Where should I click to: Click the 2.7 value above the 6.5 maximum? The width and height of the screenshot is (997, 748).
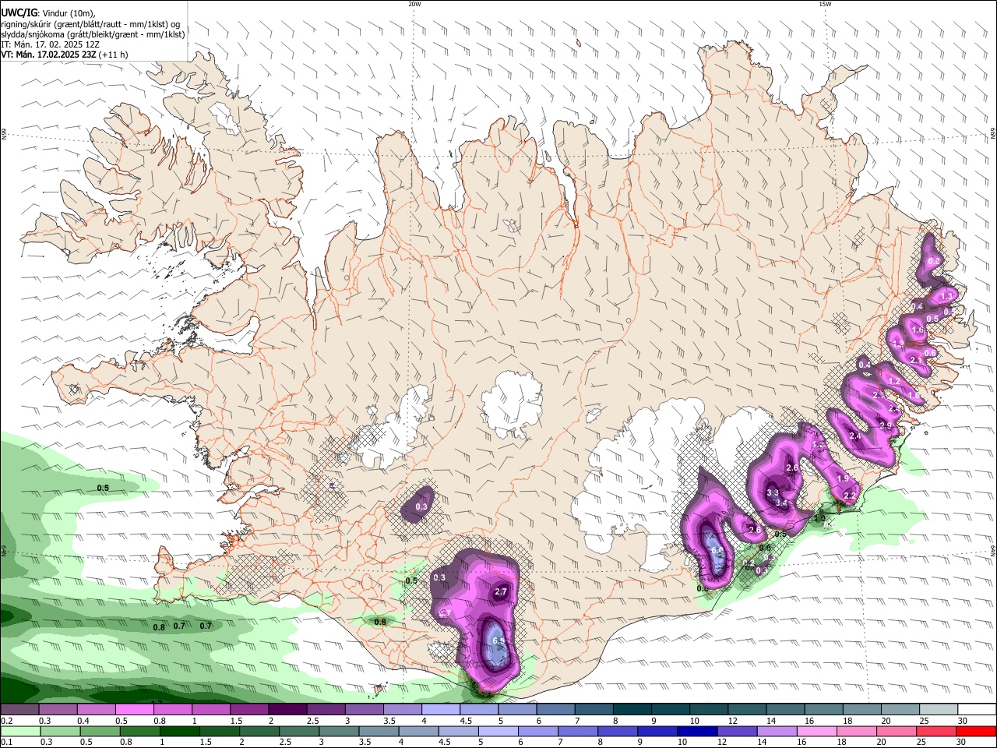(501, 592)
